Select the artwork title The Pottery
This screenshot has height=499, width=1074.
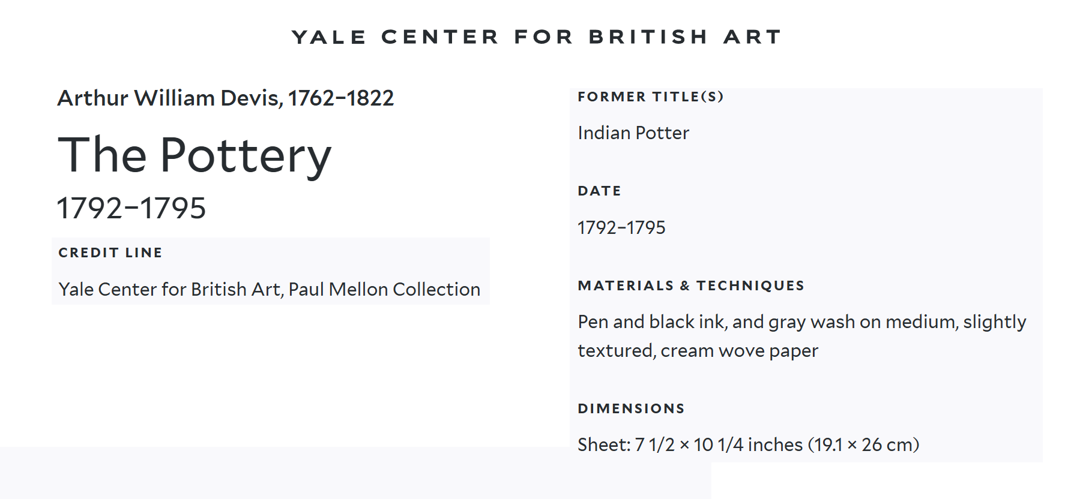[195, 155]
